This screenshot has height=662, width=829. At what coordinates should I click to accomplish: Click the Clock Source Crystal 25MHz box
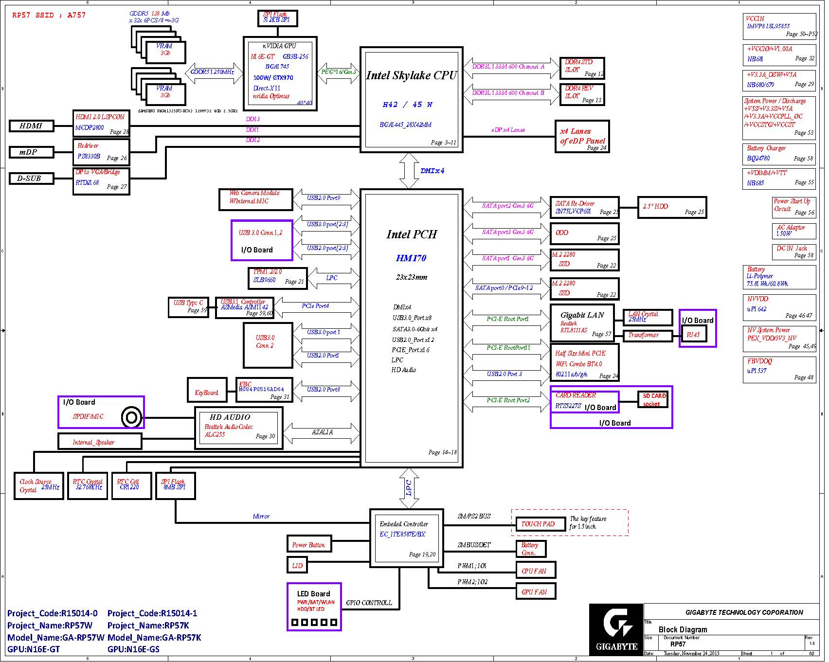(39, 485)
